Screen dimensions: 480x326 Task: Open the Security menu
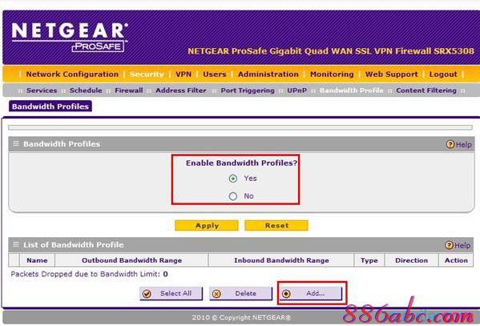pyautogui.click(x=147, y=74)
